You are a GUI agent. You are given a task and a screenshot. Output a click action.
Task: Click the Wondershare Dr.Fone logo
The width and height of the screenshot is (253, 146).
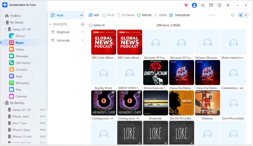click(x=5, y=5)
